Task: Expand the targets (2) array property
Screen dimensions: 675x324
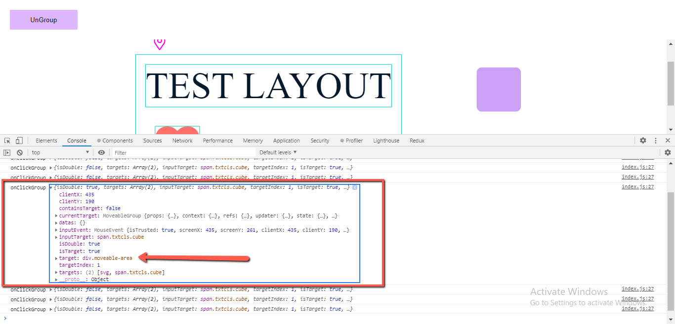Action: tap(56, 273)
